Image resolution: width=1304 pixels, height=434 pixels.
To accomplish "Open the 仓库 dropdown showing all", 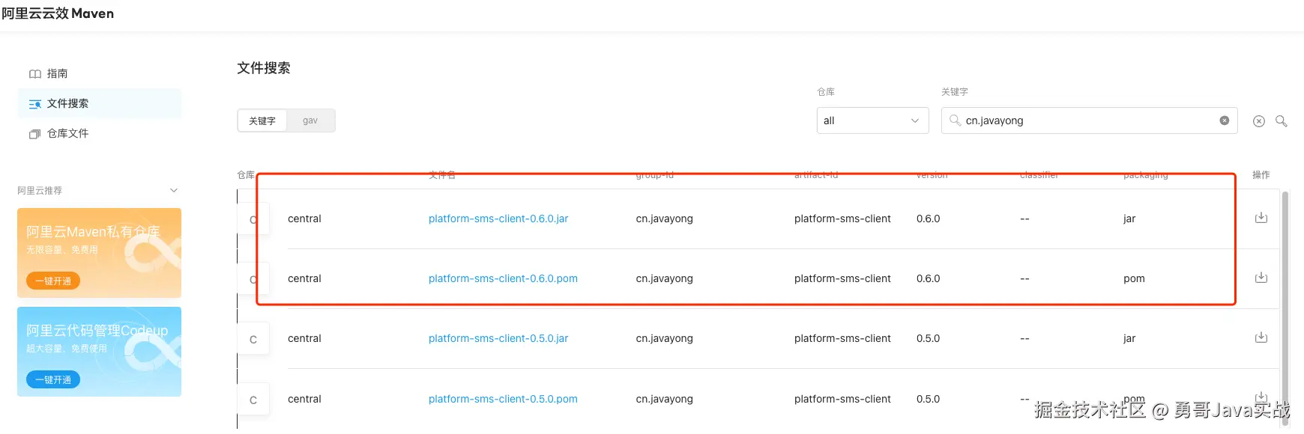I will 872,120.
